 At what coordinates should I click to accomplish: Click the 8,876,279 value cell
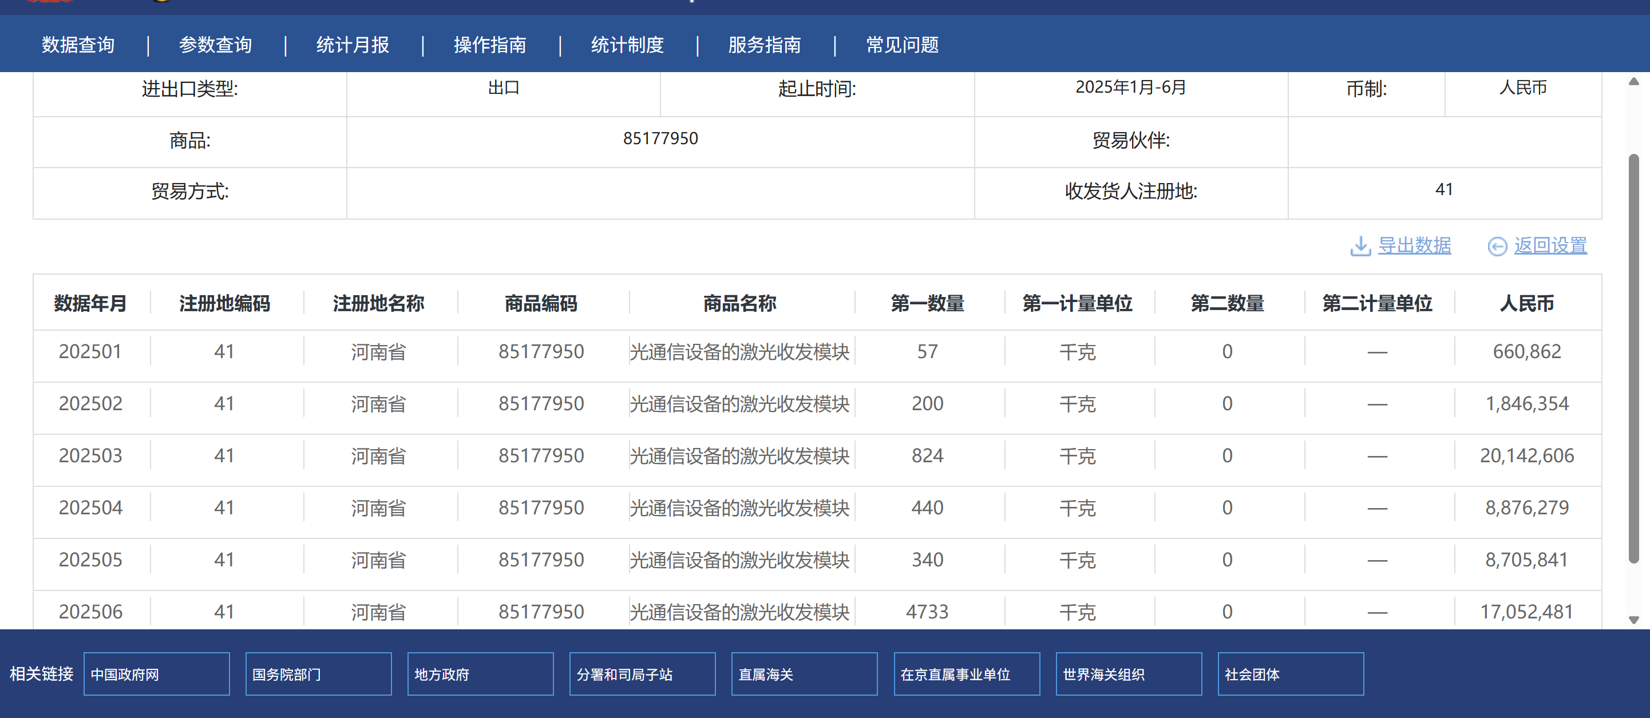[x=1527, y=507]
